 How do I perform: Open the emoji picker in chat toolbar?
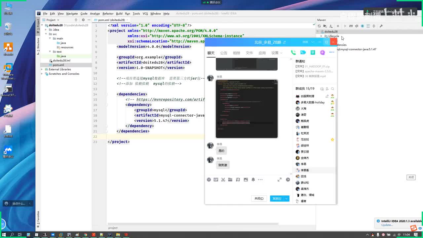click(209, 179)
